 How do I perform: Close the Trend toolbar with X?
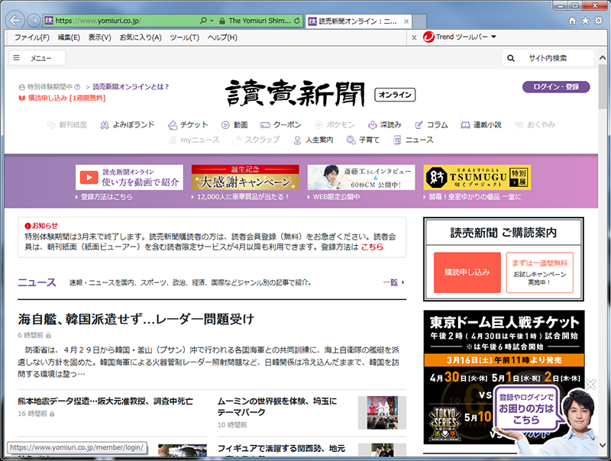pyautogui.click(x=414, y=37)
